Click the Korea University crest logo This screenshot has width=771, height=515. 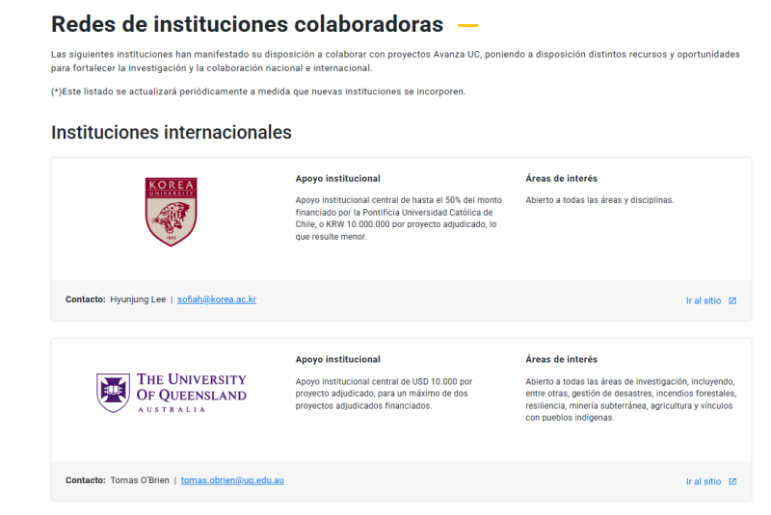(171, 212)
